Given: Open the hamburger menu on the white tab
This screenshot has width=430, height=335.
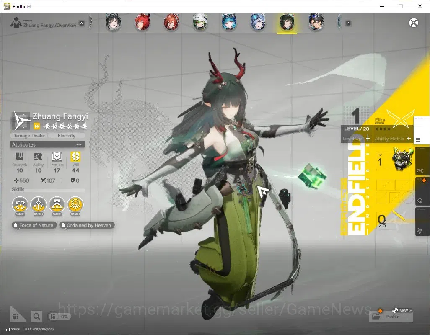Looking at the screenshot, I should click(x=418, y=140).
